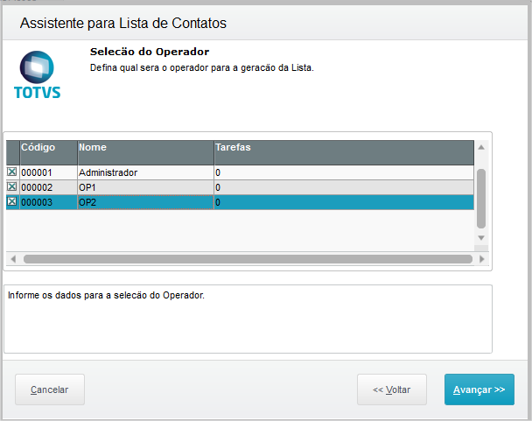This screenshot has width=532, height=421.
Task: Toggle checkbox for operator 000003 OP2
Action: [11, 202]
